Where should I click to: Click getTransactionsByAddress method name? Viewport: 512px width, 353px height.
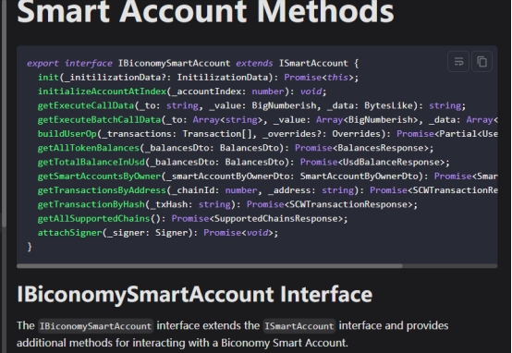pyautogui.click(x=102, y=190)
